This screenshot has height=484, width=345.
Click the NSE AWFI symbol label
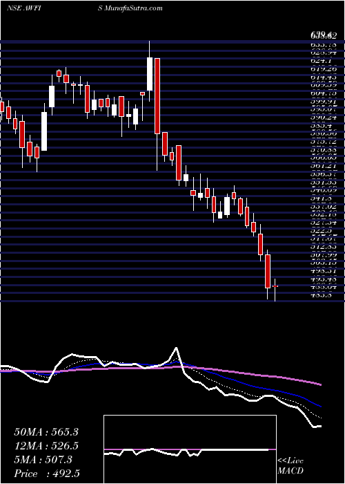coord(24,8)
